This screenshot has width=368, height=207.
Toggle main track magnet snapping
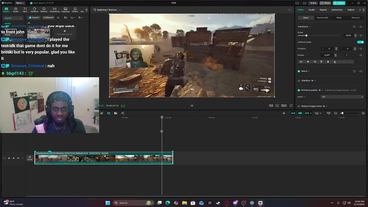[293, 113]
